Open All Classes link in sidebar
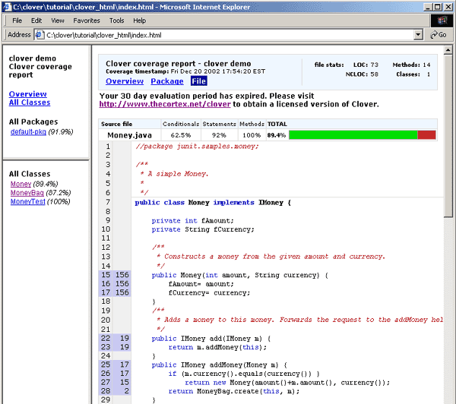Viewport: 456px width, 404px height. (30, 103)
